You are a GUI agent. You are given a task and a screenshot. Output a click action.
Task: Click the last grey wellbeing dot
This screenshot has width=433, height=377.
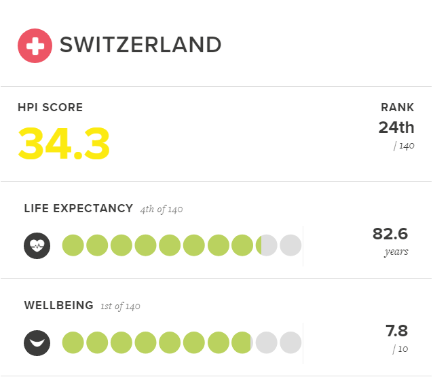pos(290,342)
